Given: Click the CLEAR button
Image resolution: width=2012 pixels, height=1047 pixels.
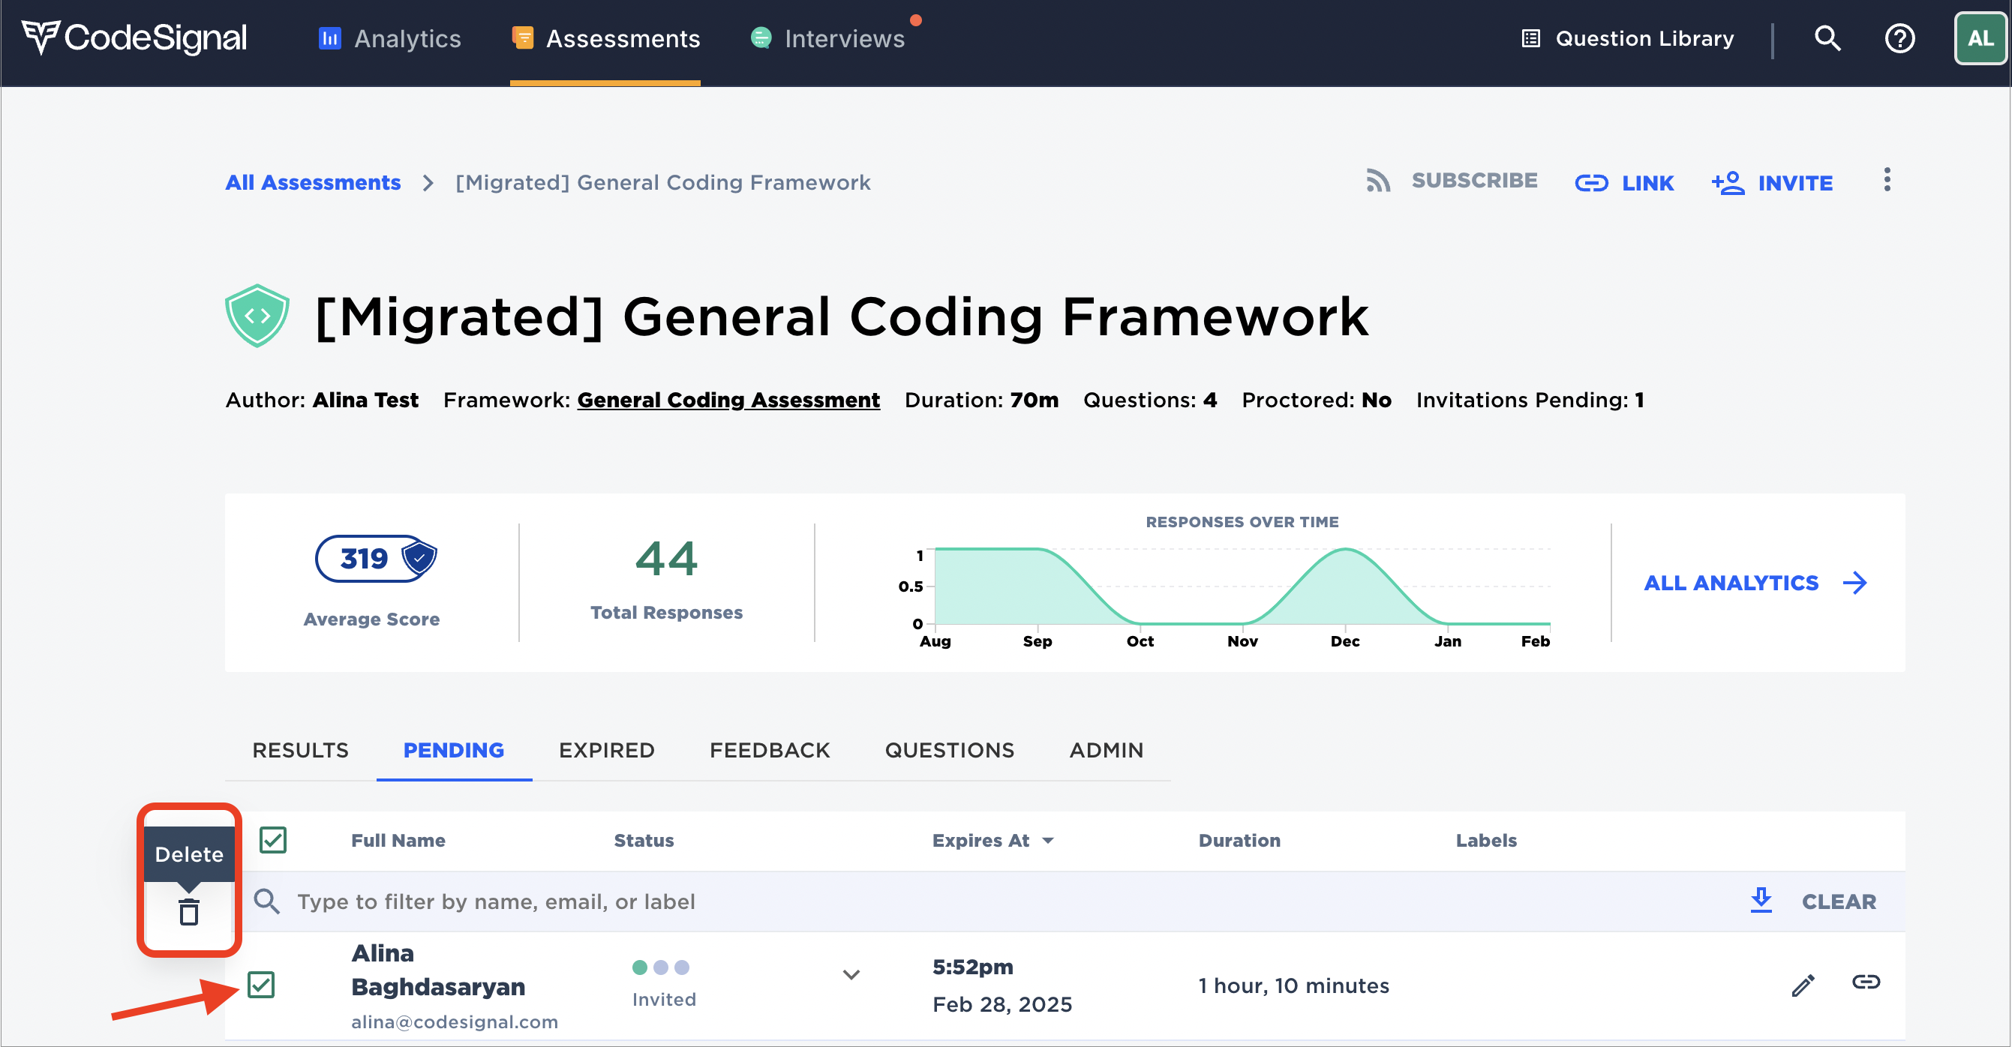Looking at the screenshot, I should tap(1839, 901).
